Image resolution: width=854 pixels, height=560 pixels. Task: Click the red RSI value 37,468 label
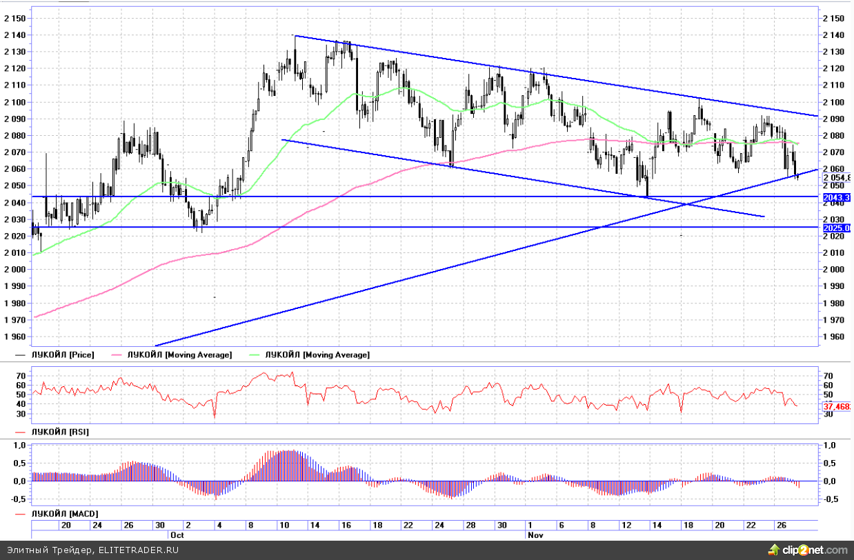click(837, 407)
